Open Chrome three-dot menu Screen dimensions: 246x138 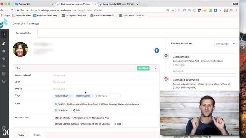coord(236,10)
